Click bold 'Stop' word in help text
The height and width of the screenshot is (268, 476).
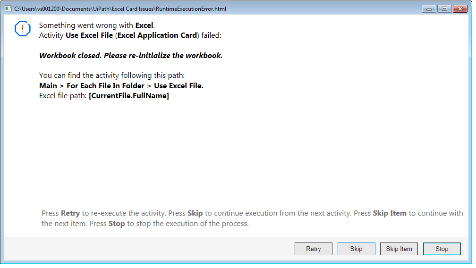pyautogui.click(x=117, y=224)
